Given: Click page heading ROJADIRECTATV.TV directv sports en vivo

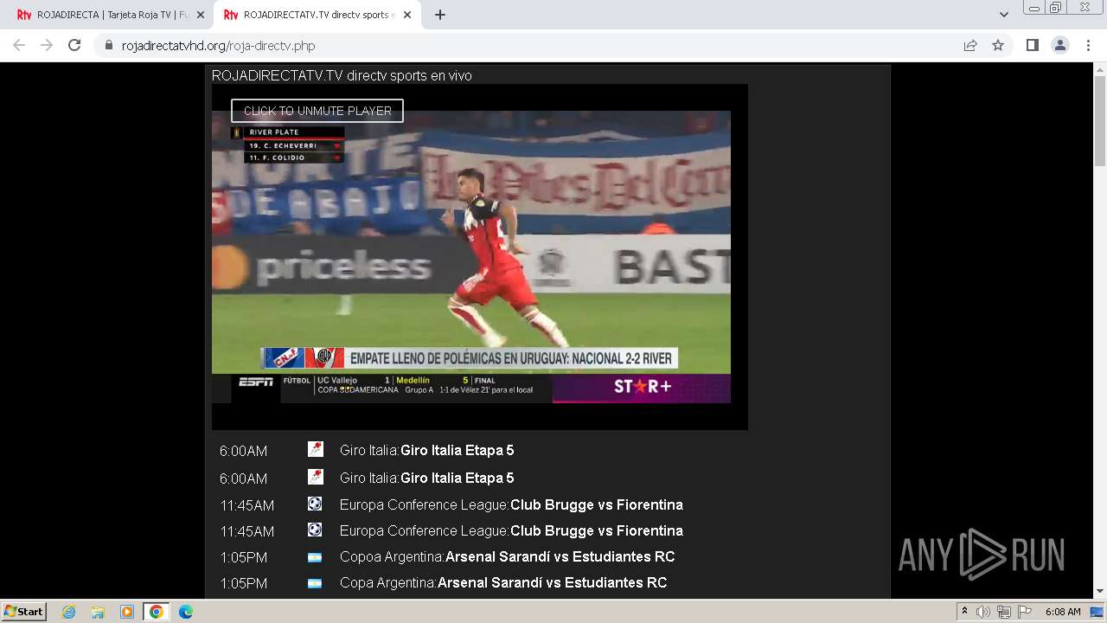Looking at the screenshot, I should [x=342, y=75].
